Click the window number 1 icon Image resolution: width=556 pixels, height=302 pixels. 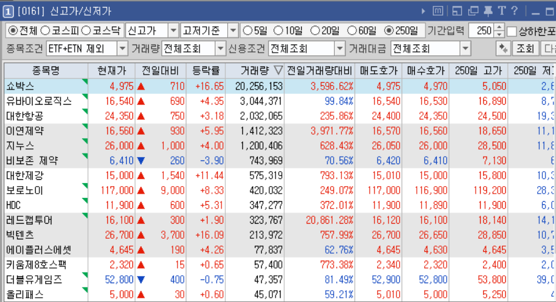8,11
